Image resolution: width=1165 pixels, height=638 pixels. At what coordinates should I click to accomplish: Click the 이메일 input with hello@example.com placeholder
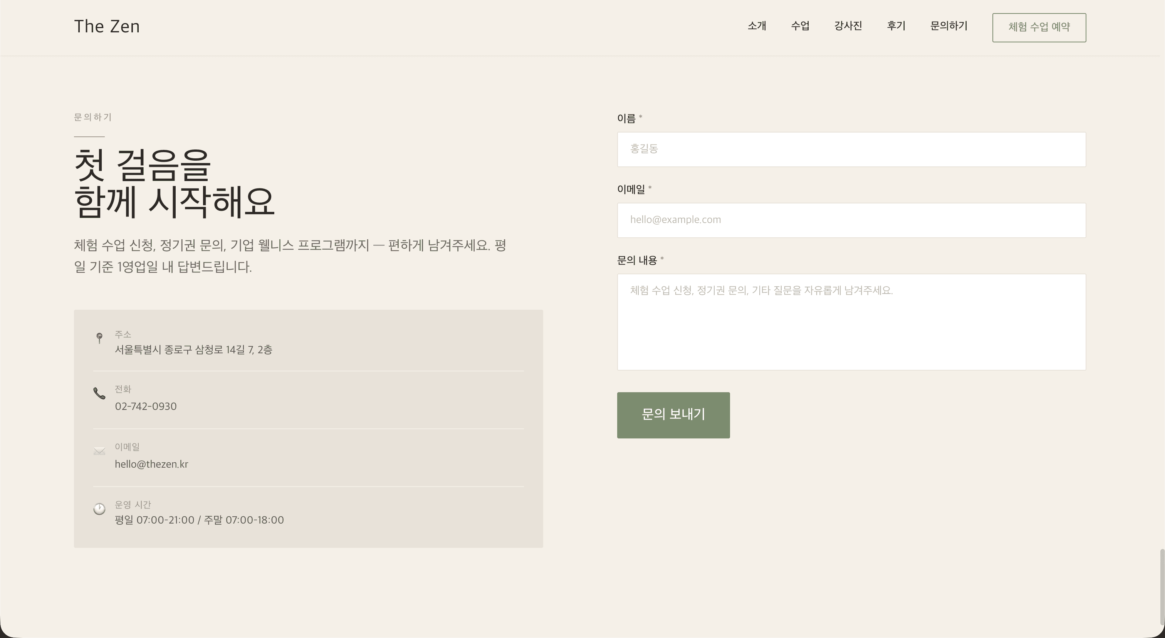[851, 220]
